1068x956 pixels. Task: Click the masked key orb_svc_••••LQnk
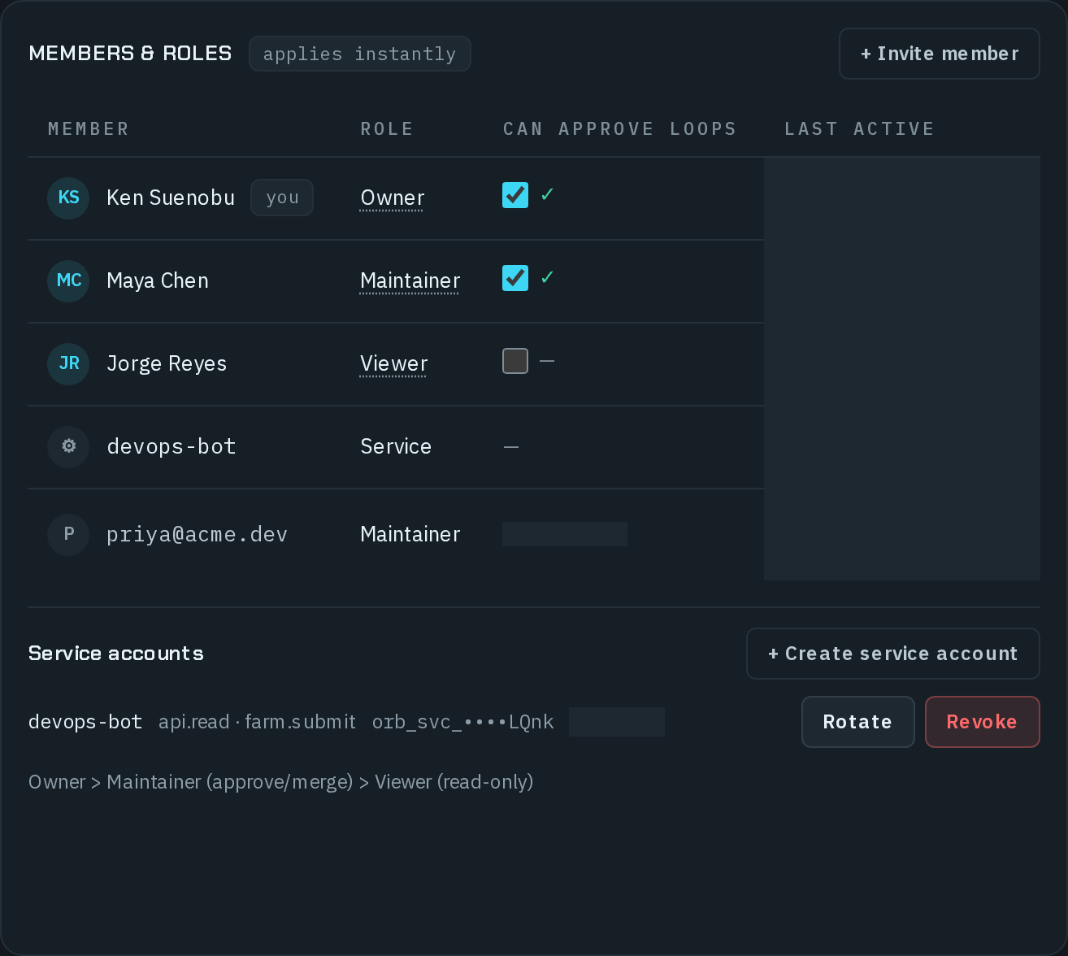[x=463, y=722]
